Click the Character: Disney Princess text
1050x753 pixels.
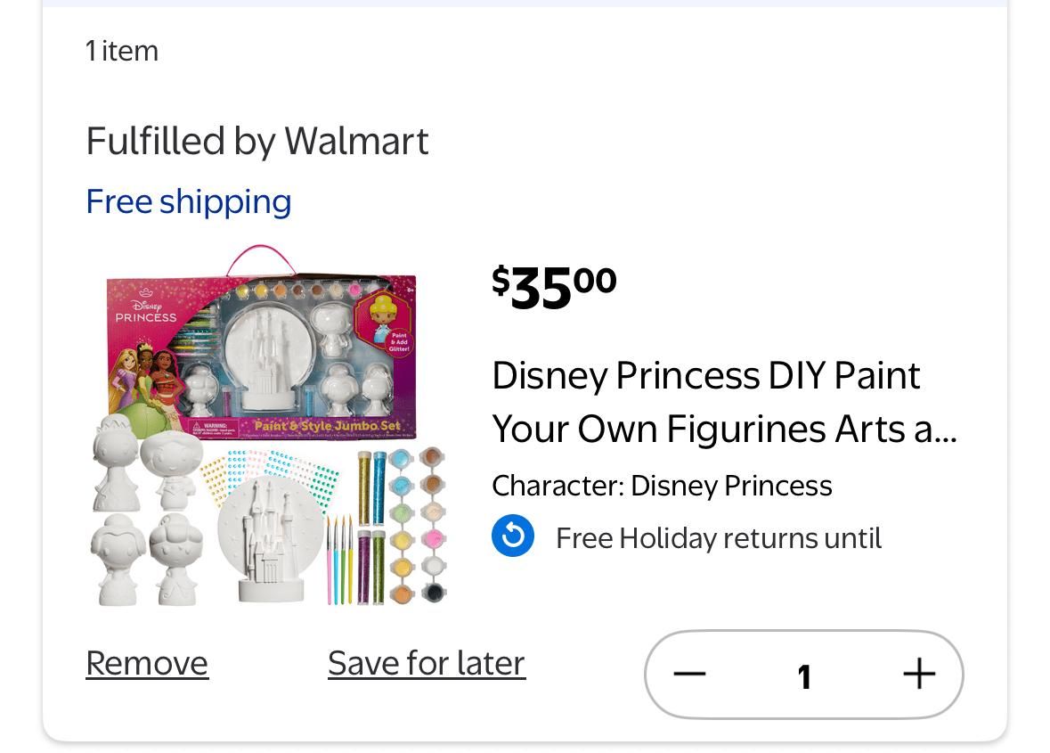[x=662, y=486]
